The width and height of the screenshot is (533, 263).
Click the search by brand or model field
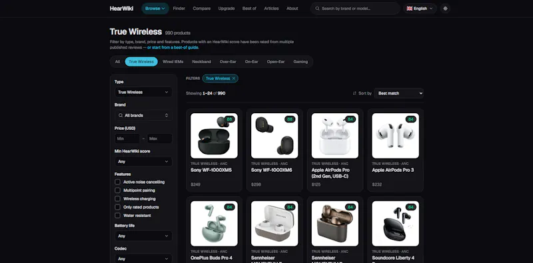coord(355,9)
